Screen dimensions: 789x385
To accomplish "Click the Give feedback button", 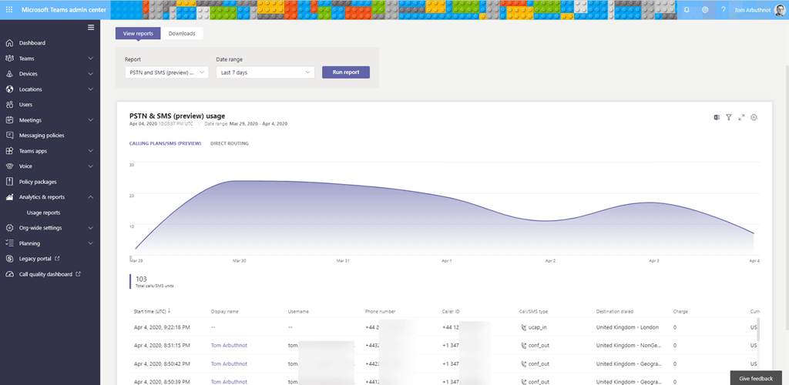I will pos(755,379).
